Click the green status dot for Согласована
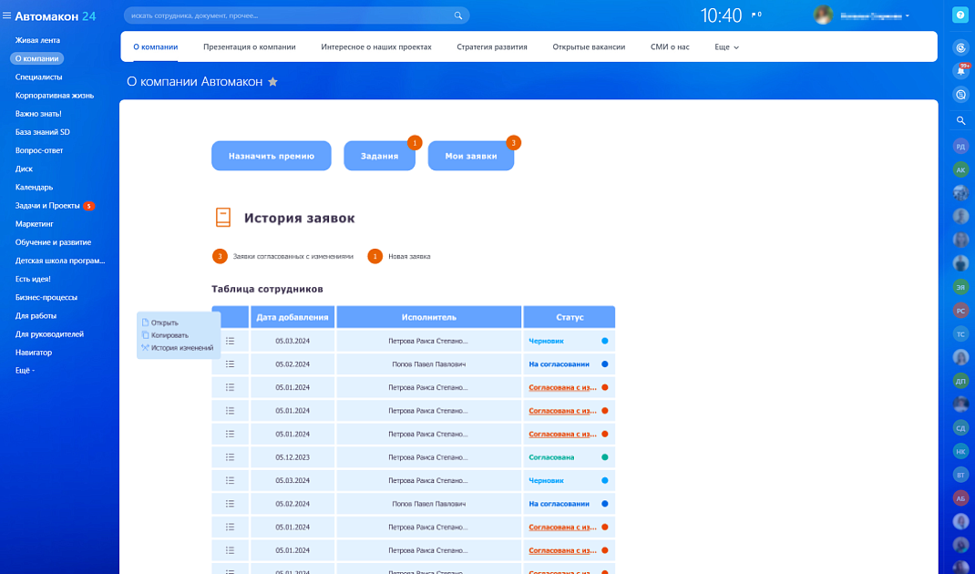Image resolution: width=975 pixels, height=574 pixels. (x=605, y=457)
